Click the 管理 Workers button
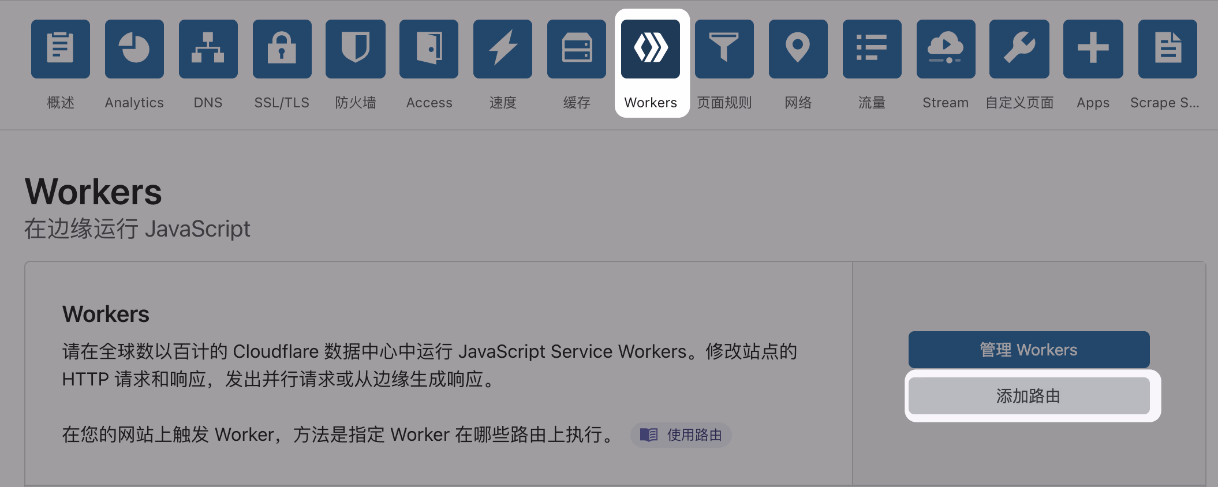1218x487 pixels. [1029, 350]
